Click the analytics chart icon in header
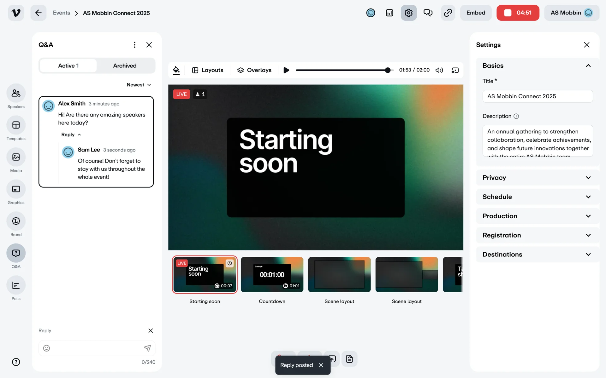Viewport: 606px width, 378px height. [389, 13]
